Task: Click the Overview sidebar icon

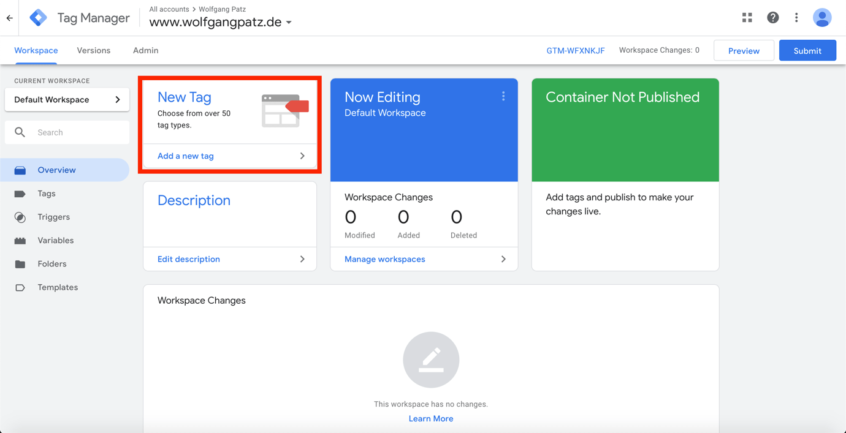Action: [x=20, y=170]
